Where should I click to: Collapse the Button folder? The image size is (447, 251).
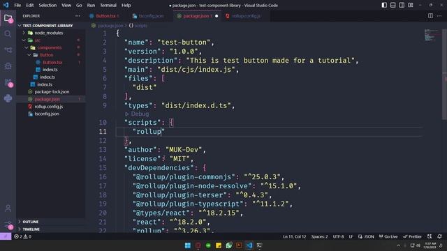(29, 55)
